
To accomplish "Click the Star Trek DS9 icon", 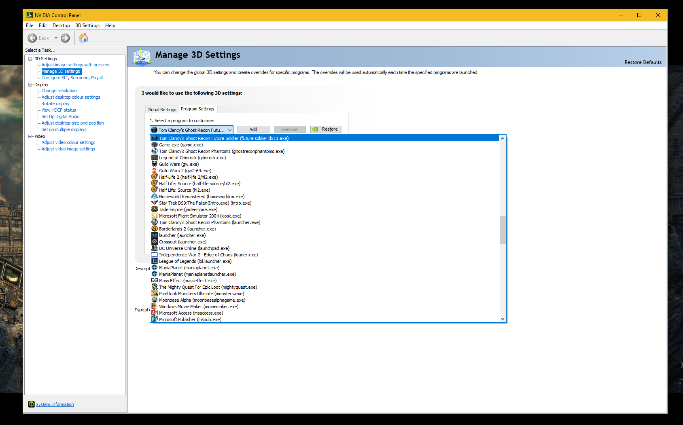I will tap(154, 203).
